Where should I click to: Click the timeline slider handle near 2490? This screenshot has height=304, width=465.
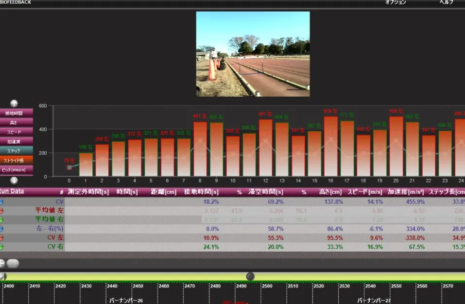[250, 276]
